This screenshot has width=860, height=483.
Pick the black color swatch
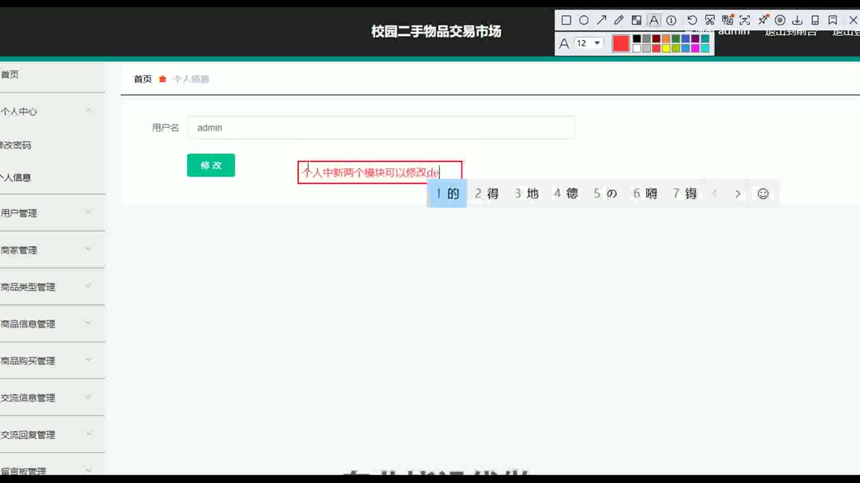click(x=636, y=38)
